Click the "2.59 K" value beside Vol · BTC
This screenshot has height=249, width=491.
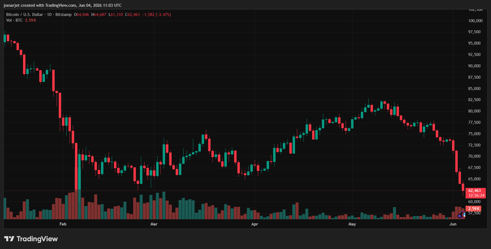click(x=31, y=20)
